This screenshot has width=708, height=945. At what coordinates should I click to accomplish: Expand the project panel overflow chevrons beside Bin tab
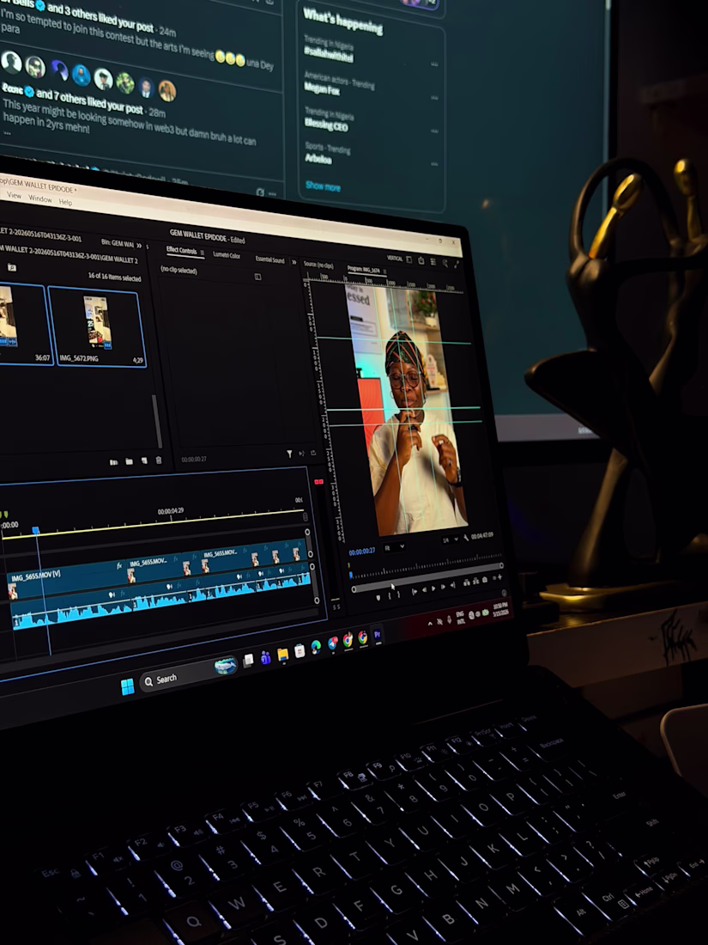pos(139,246)
